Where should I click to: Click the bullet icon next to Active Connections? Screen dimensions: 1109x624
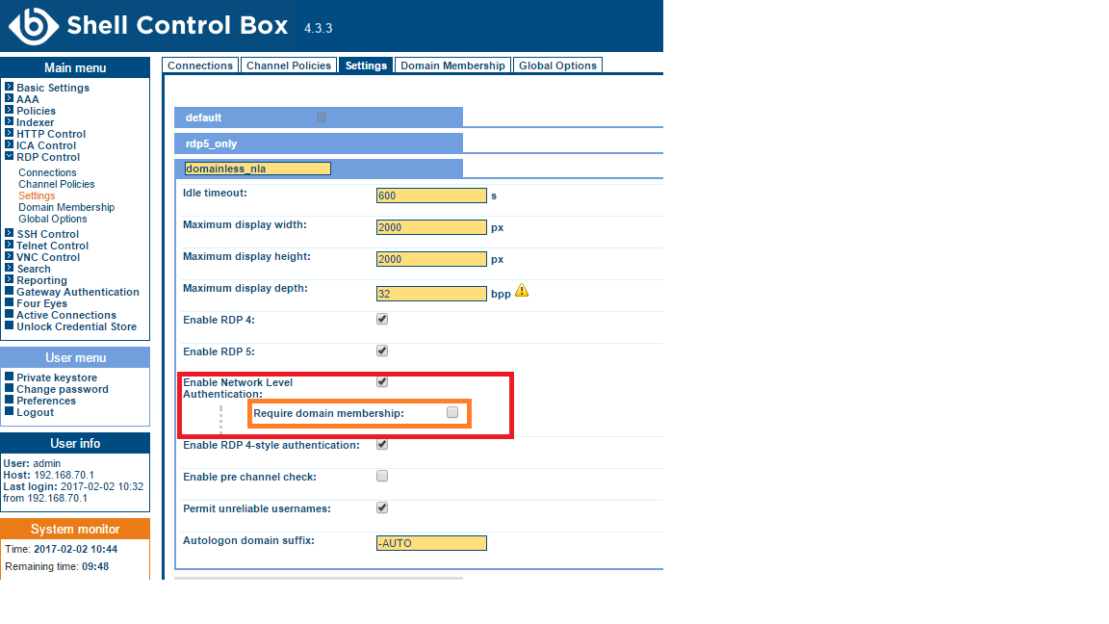click(9, 315)
